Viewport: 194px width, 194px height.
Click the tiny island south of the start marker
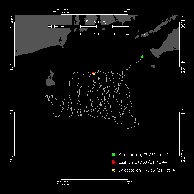(153, 66)
